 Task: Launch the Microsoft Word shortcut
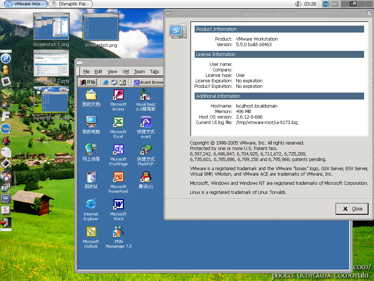118,210
